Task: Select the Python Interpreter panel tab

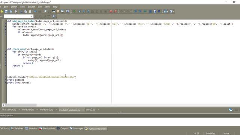Action: [x=96, y=129]
